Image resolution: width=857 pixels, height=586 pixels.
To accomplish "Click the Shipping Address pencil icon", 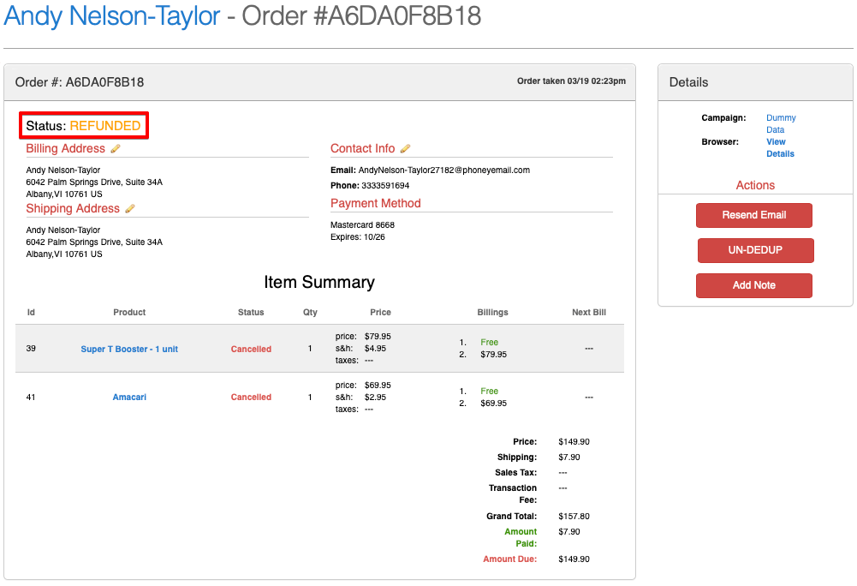I will point(130,209).
